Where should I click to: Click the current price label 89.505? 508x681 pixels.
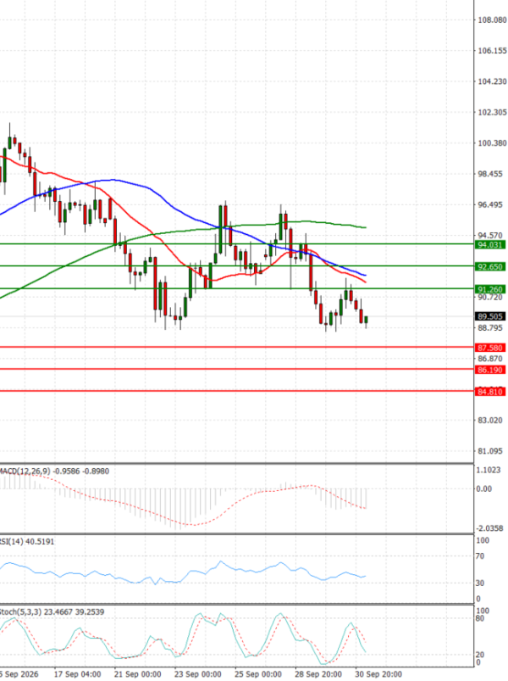coord(490,316)
